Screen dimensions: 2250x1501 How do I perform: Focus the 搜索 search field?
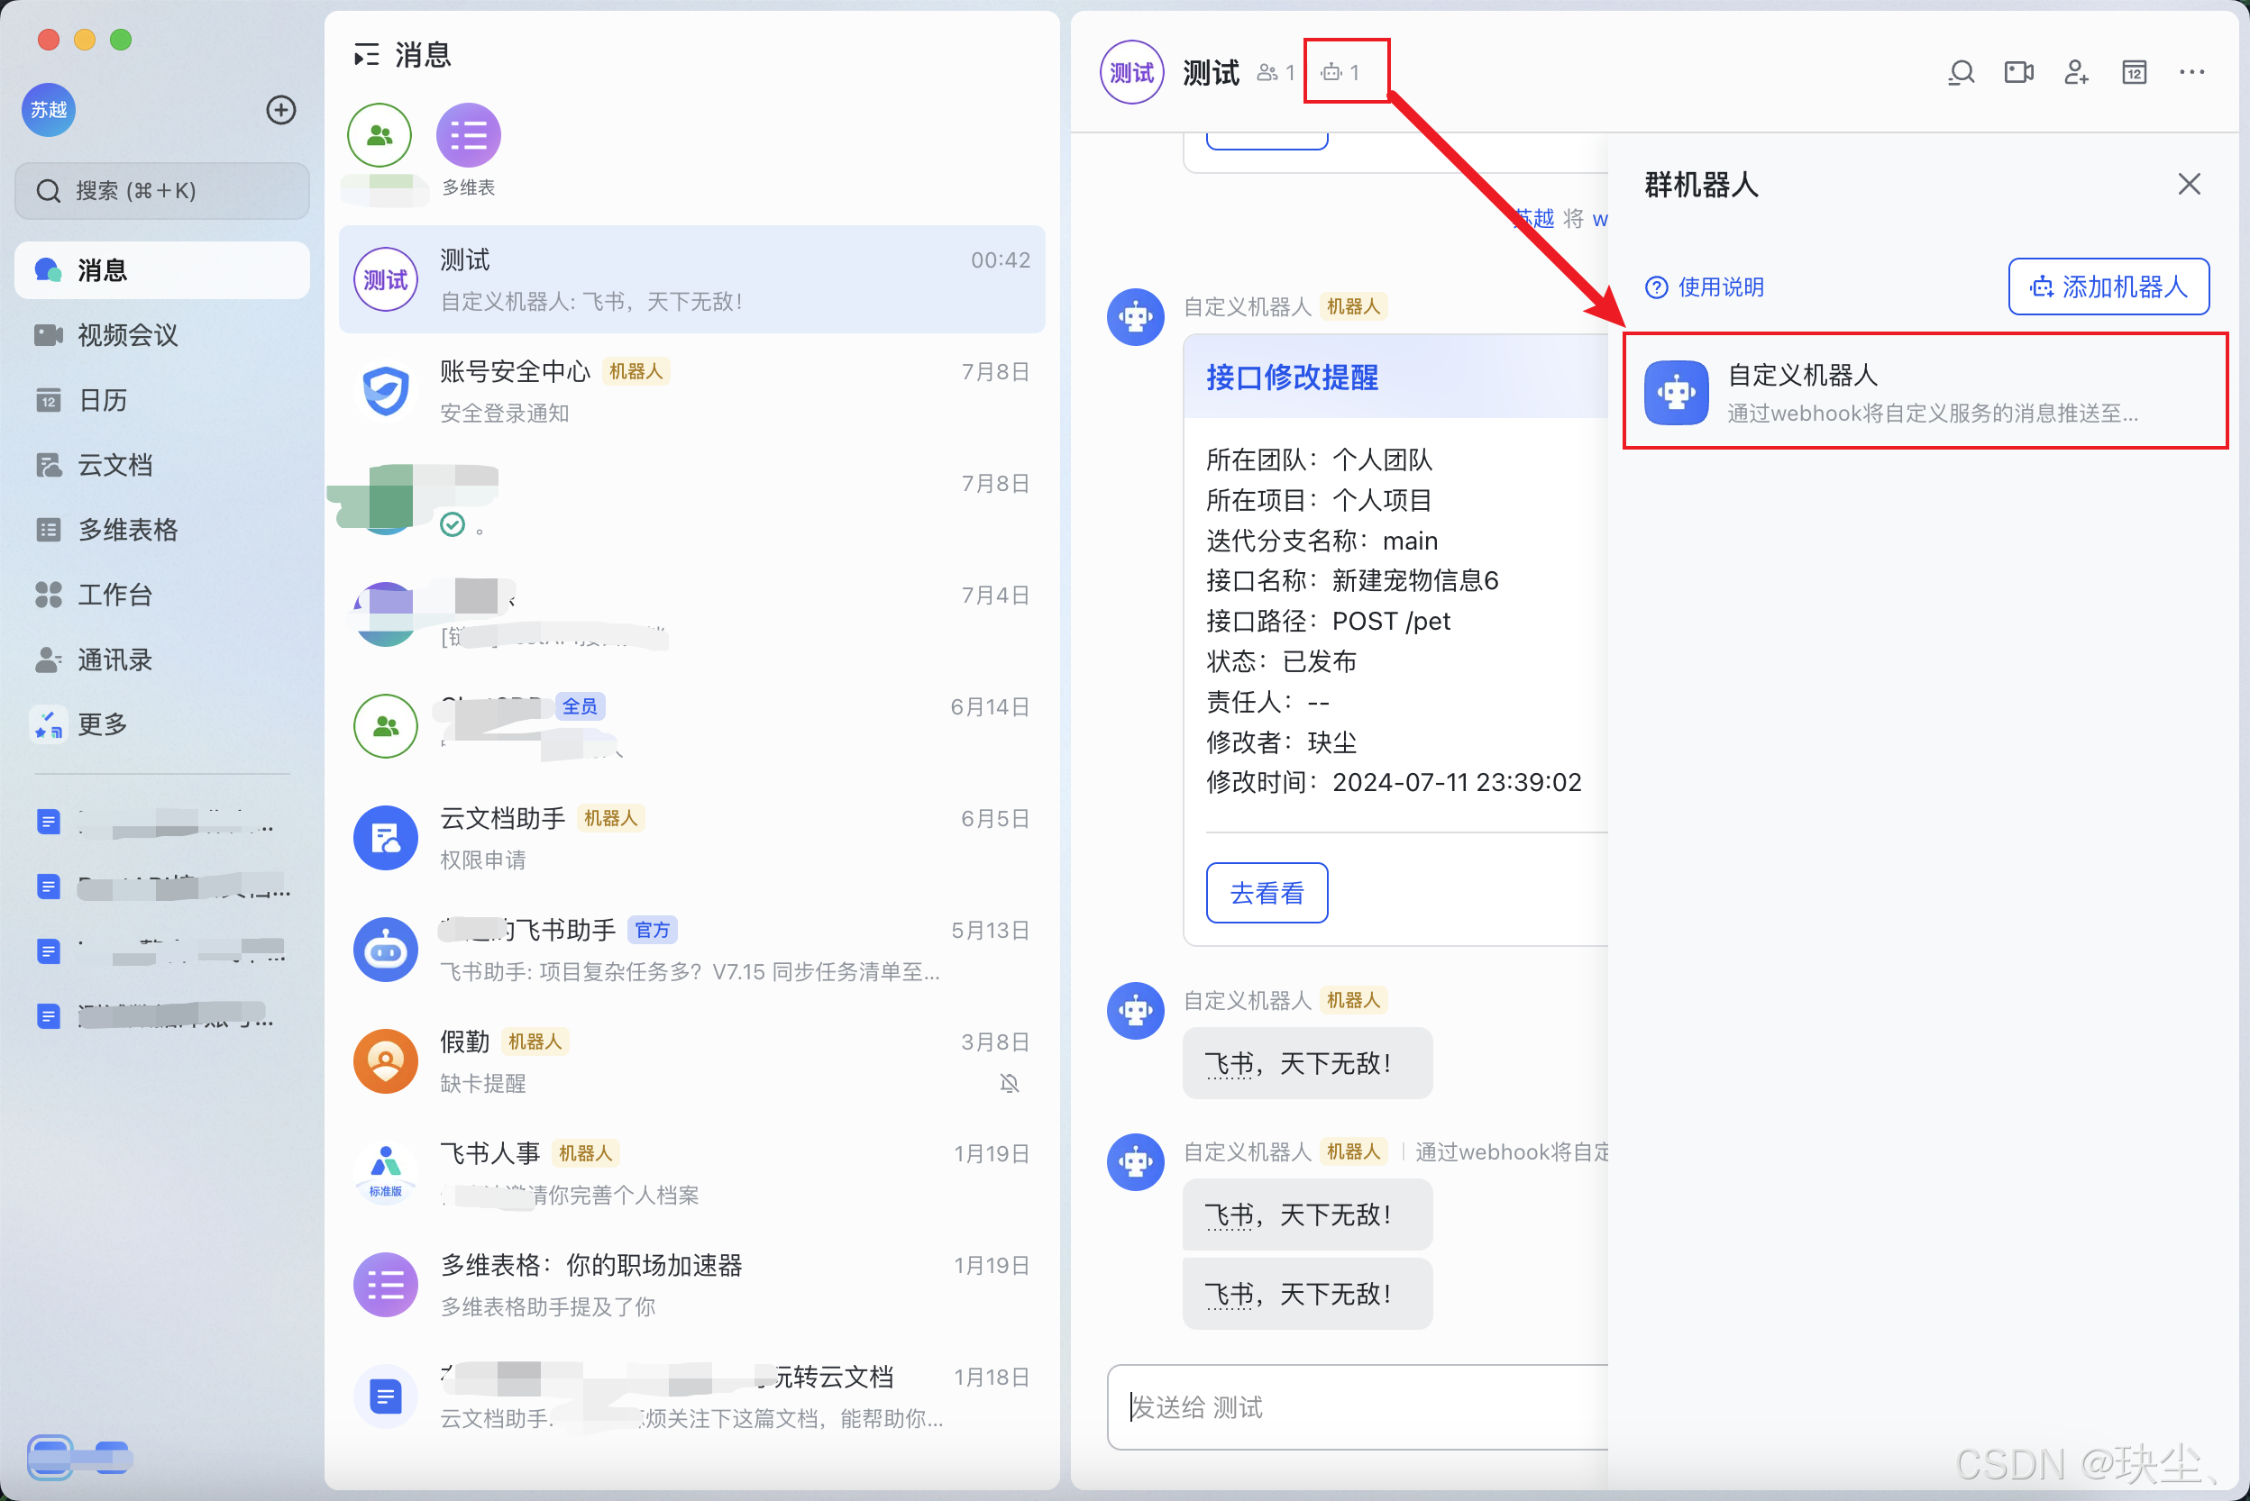point(162,190)
